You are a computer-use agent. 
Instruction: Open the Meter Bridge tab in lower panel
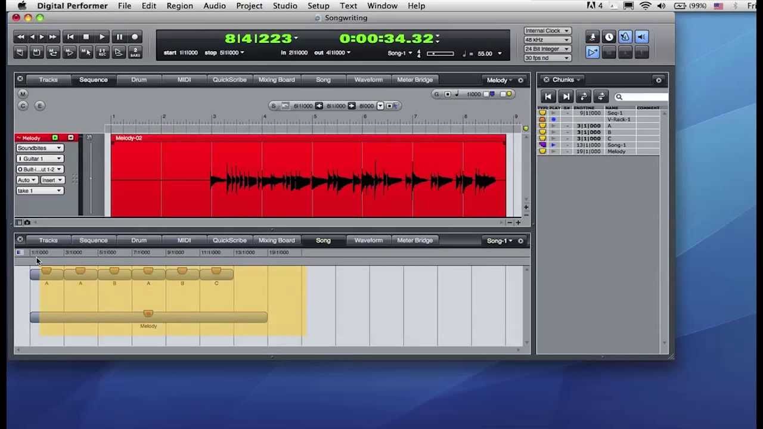(415, 241)
